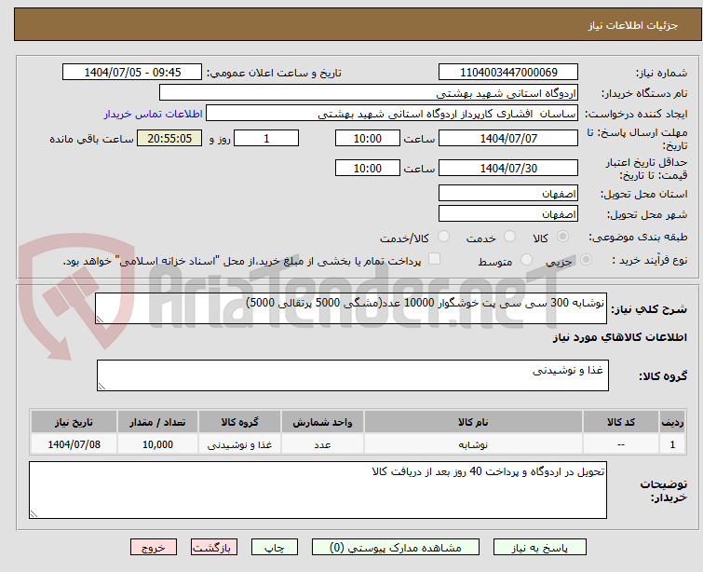Click the عدد unit cell
This screenshot has height=572, width=703.
click(x=322, y=444)
